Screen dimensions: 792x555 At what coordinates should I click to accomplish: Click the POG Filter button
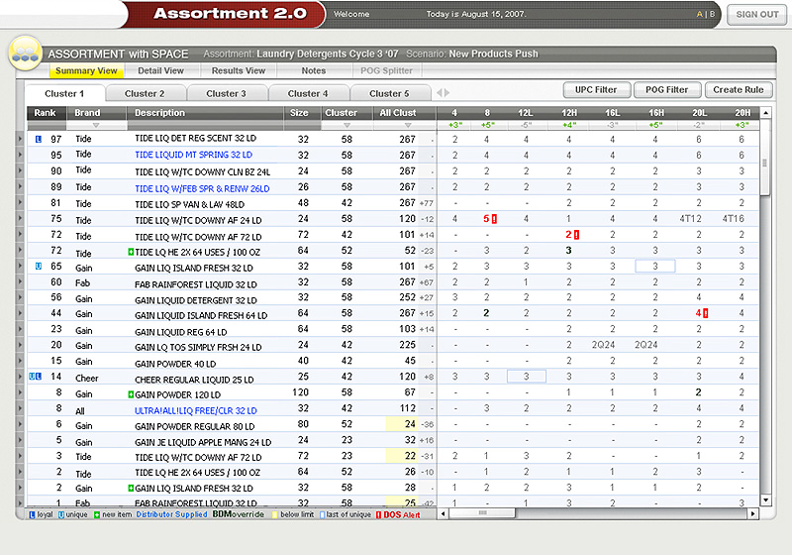tap(666, 90)
